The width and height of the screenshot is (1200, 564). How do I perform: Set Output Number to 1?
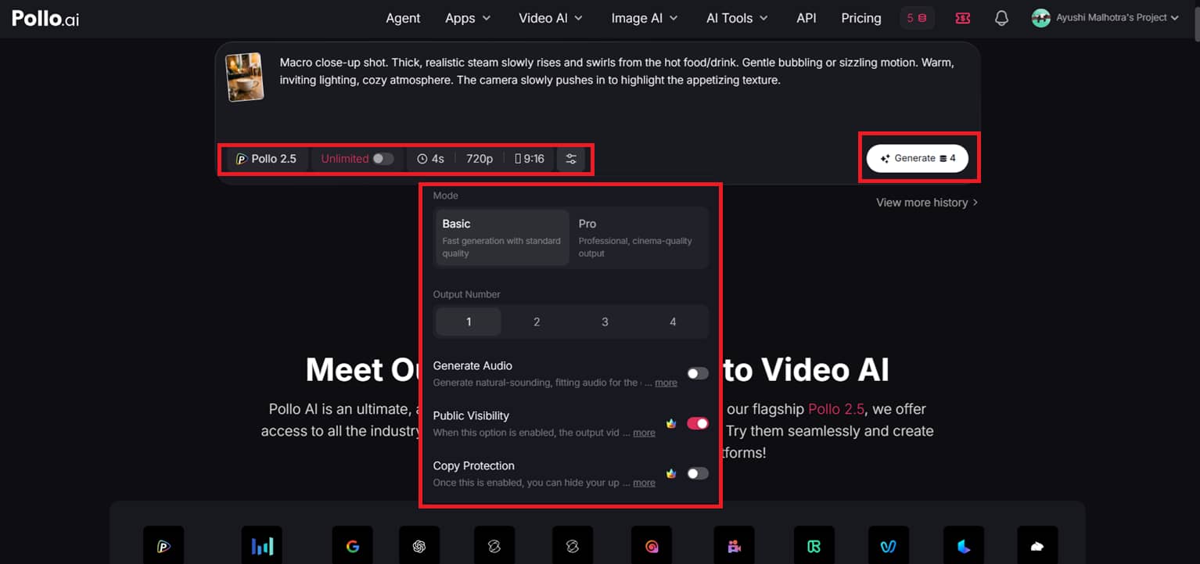tap(469, 322)
